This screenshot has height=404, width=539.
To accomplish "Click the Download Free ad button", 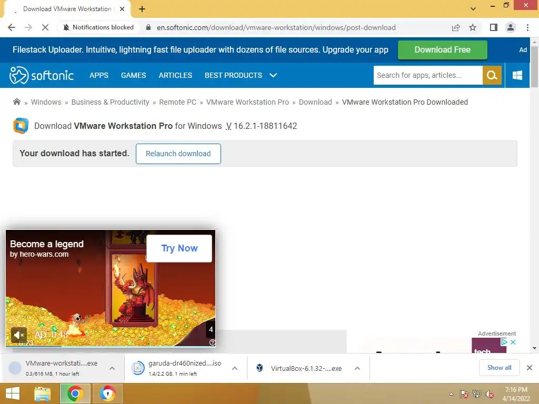I will tap(442, 50).
